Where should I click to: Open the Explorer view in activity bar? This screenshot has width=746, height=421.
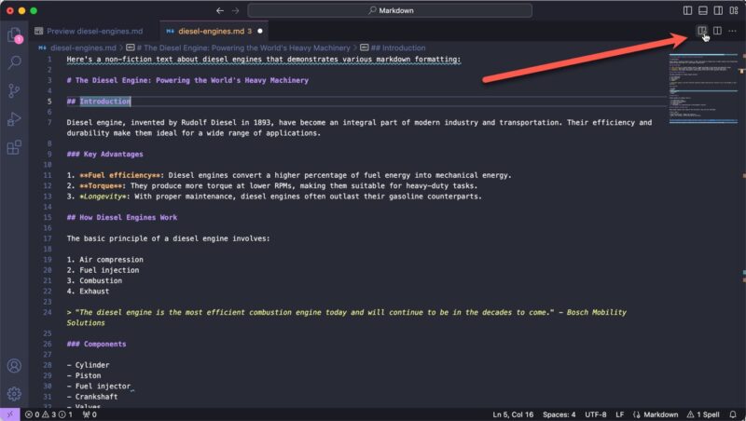tap(14, 34)
